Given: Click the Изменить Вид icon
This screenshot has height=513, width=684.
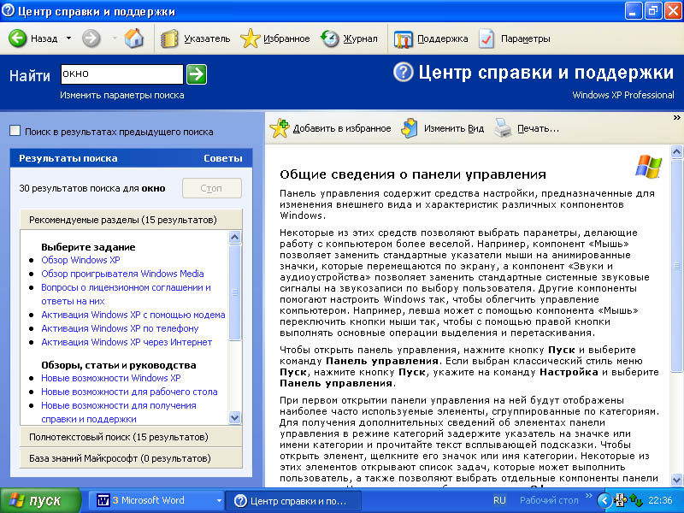Looking at the screenshot, I should point(410,128).
